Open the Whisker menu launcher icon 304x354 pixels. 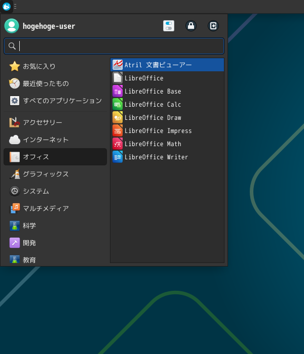tap(7, 7)
